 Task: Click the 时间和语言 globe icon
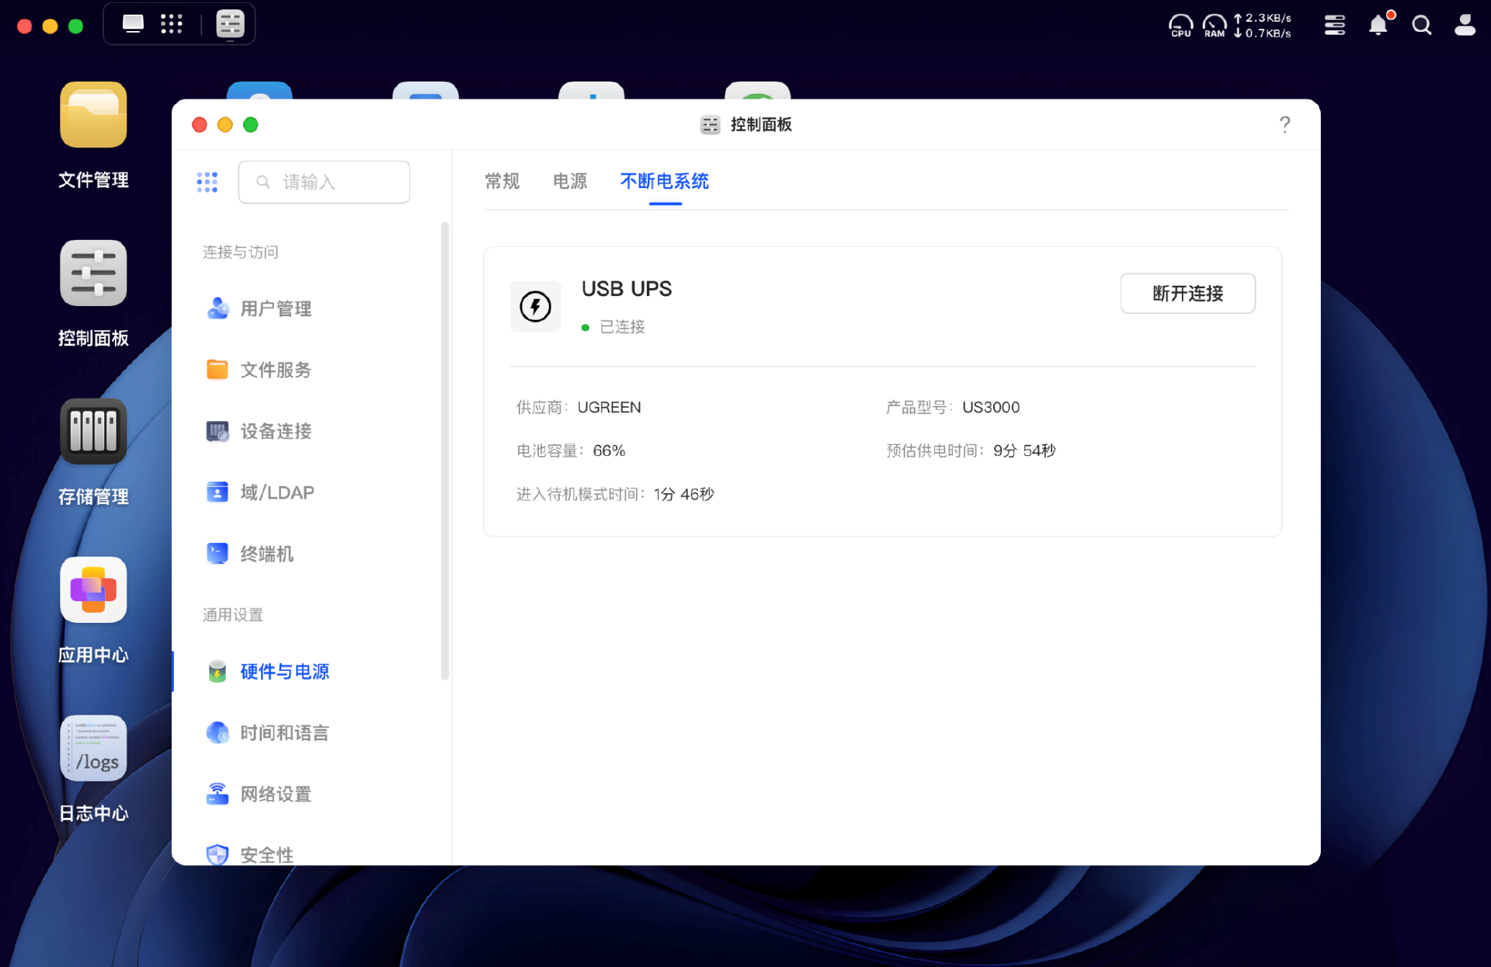point(217,732)
